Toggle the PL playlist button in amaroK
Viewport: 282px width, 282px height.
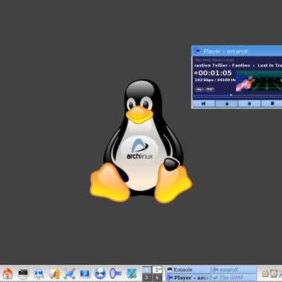(200, 90)
